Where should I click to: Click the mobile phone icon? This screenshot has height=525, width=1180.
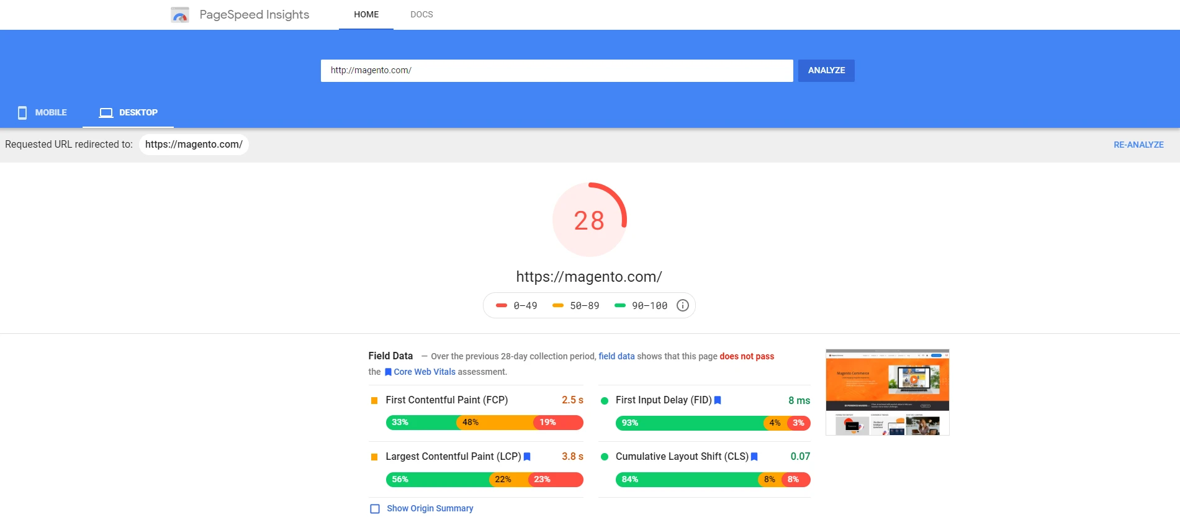pyautogui.click(x=22, y=112)
